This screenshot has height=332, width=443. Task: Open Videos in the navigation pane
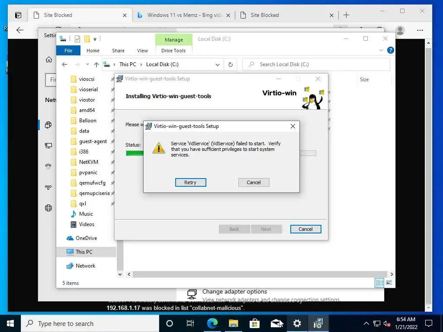[x=87, y=224]
